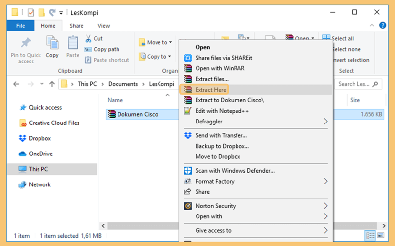Click the 1.656 KB size cell
Screen dimensions: 395x246
[371, 114]
